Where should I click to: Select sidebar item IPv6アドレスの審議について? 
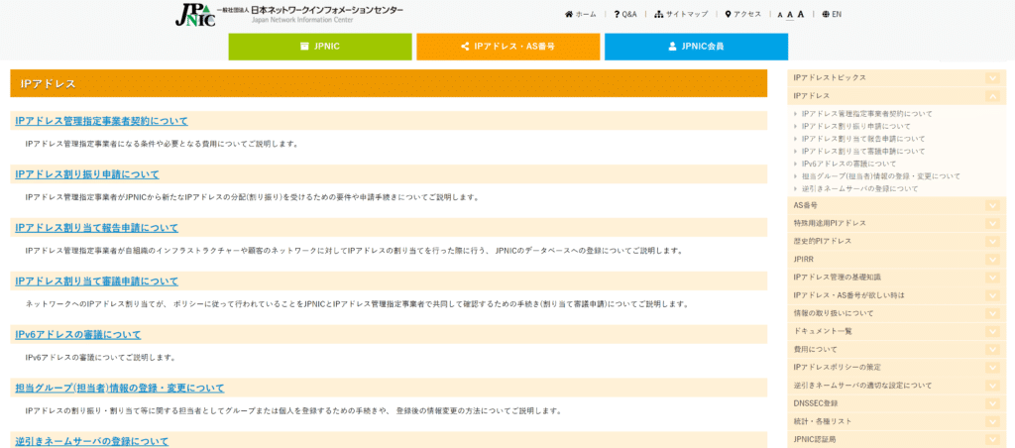pyautogui.click(x=849, y=164)
